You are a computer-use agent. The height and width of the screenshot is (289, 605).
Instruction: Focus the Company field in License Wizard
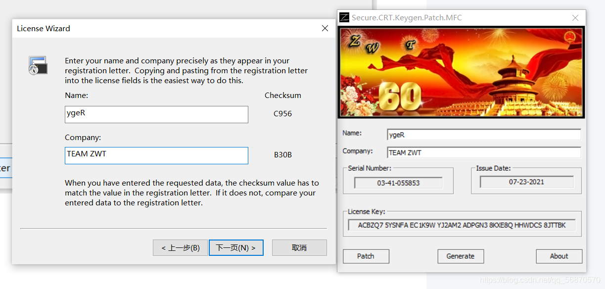pyautogui.click(x=156, y=155)
